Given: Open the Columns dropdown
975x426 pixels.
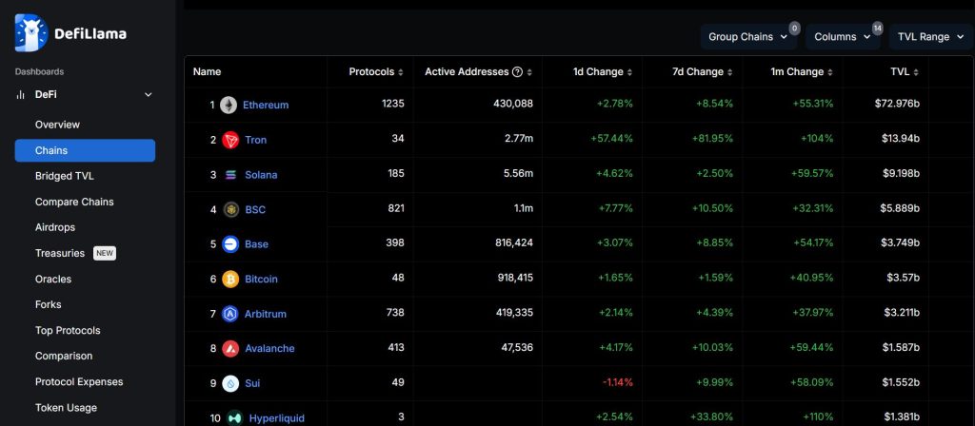Looking at the screenshot, I should point(843,37).
